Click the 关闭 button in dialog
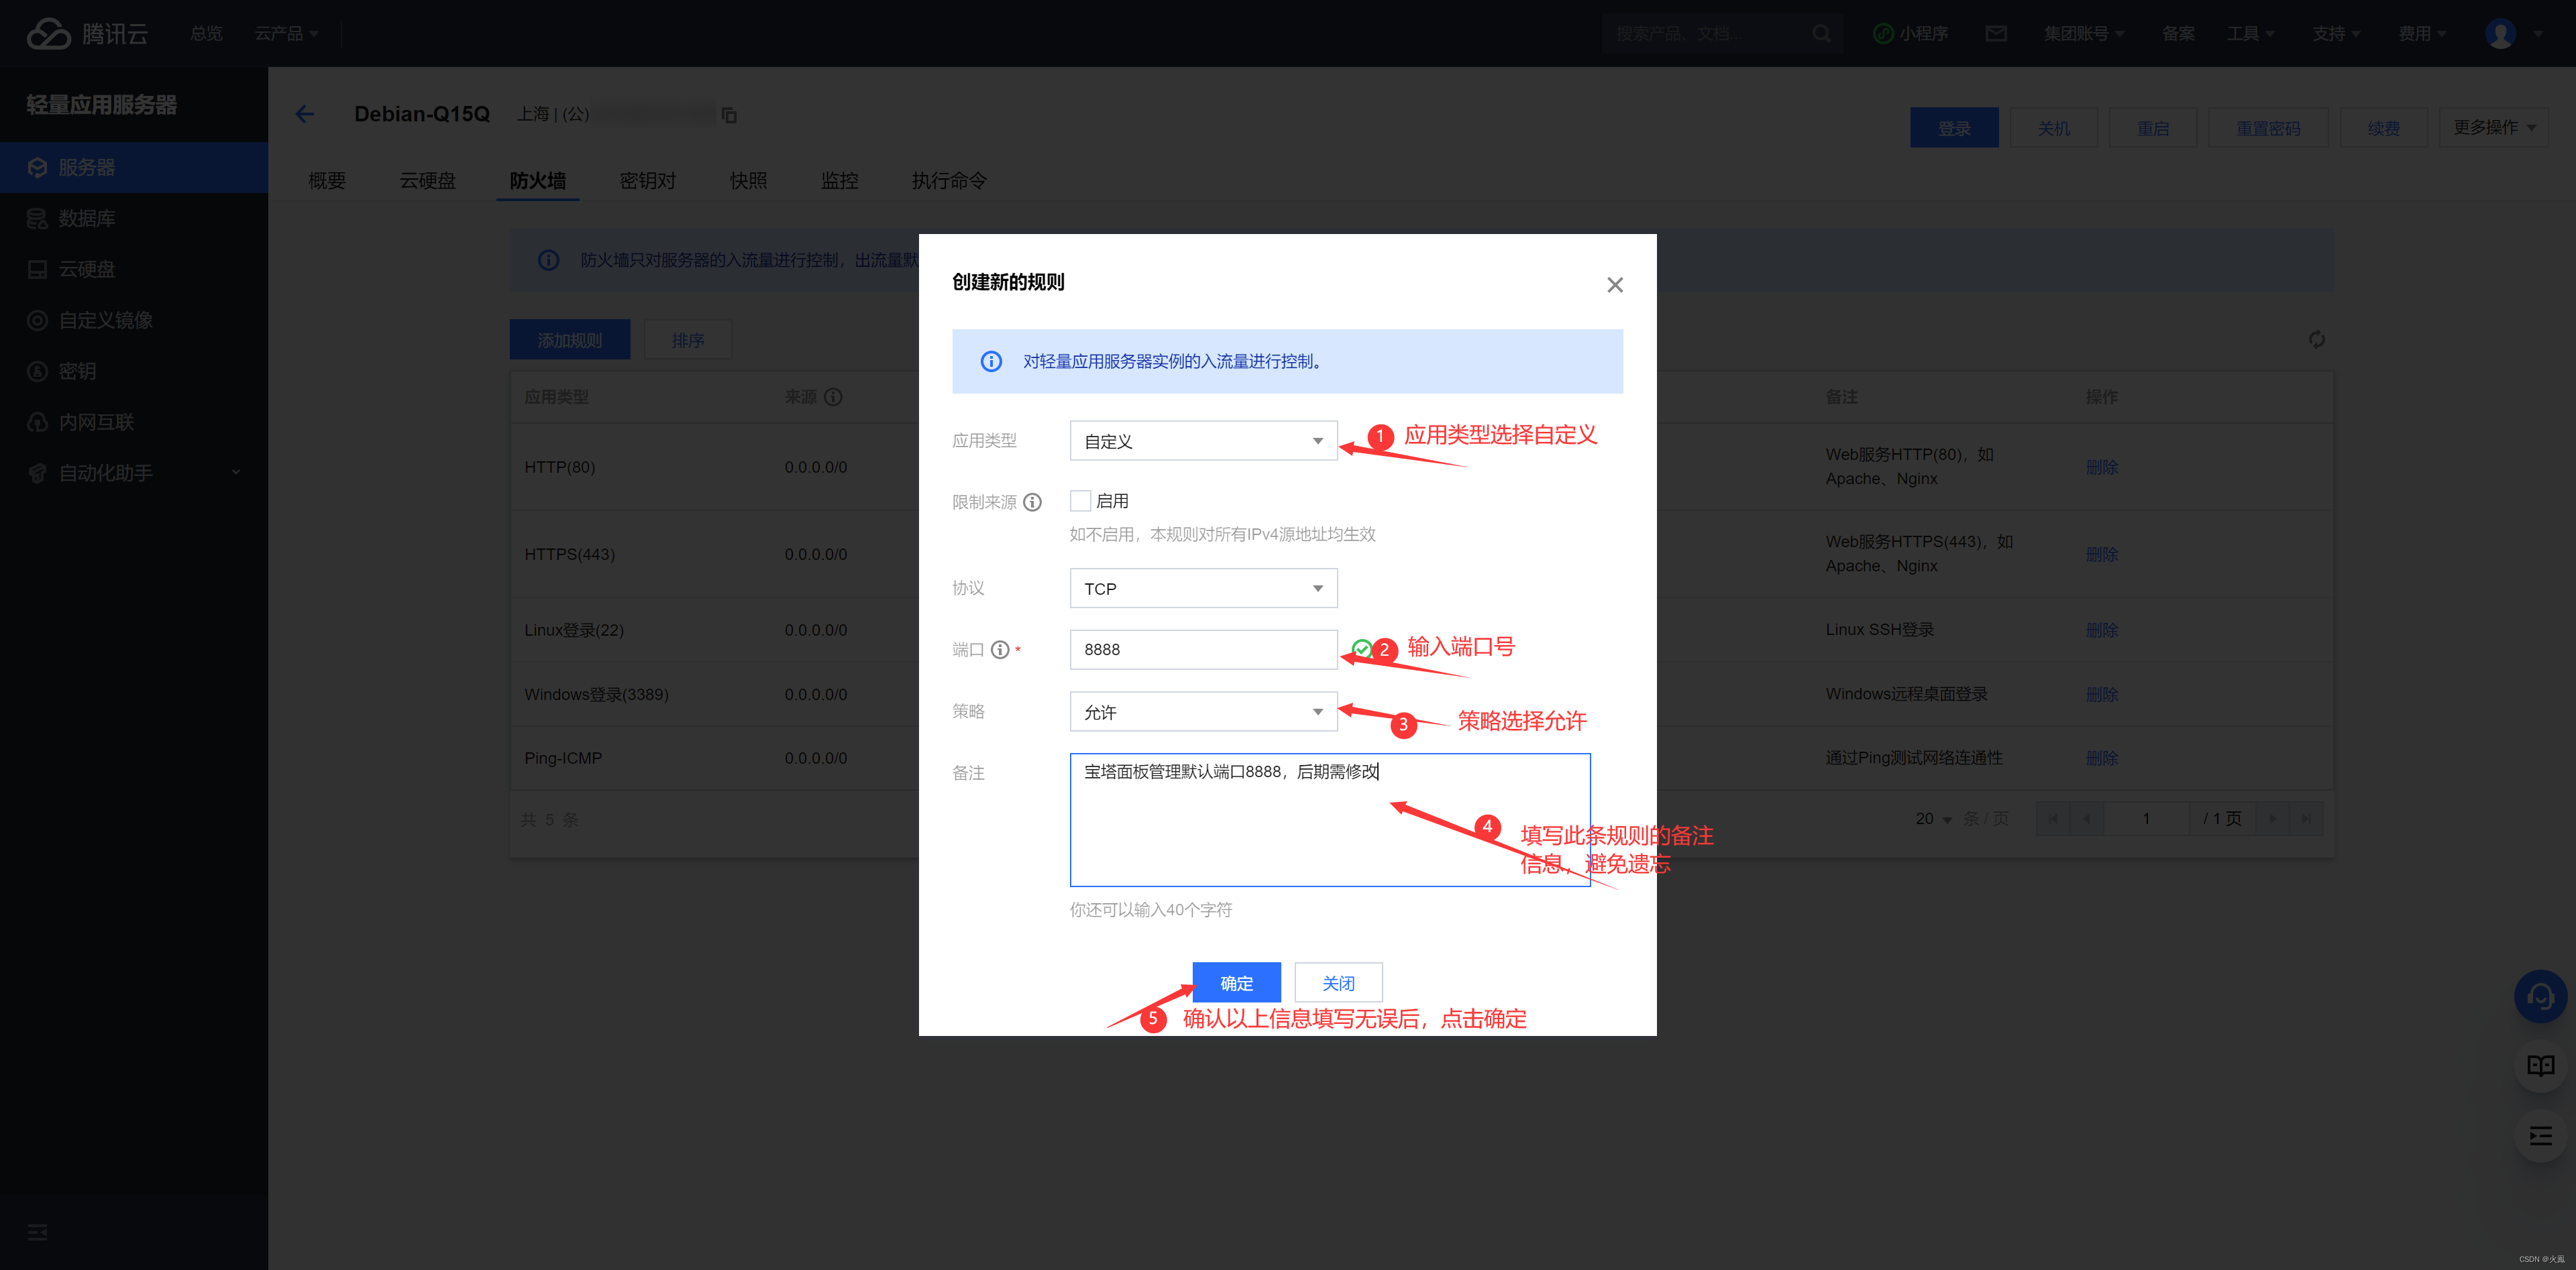Image resolution: width=2576 pixels, height=1270 pixels. (1338, 982)
